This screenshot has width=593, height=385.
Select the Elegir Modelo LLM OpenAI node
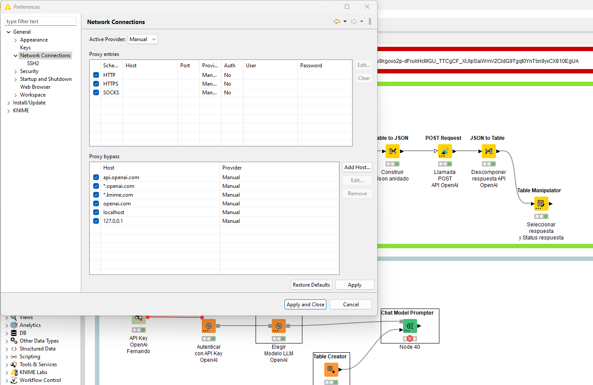[279, 326]
